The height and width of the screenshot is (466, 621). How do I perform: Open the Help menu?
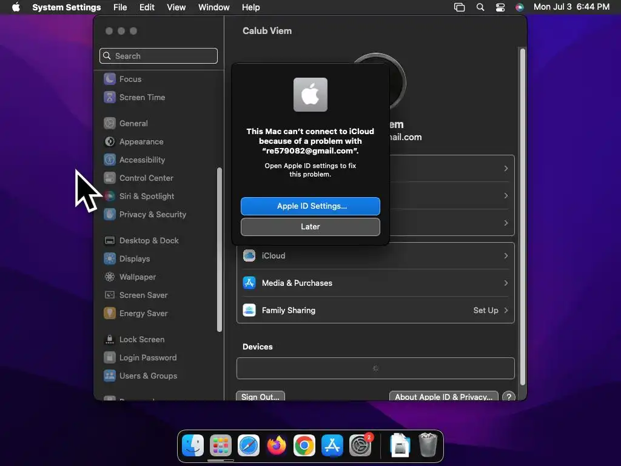click(x=250, y=7)
